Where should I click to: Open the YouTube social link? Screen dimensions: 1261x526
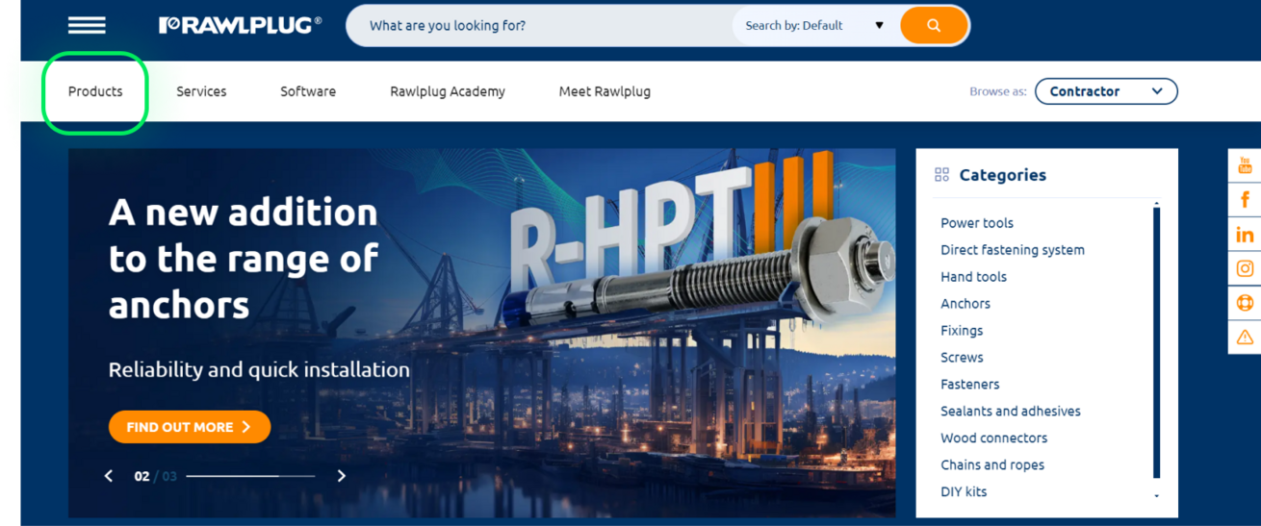(x=1245, y=165)
